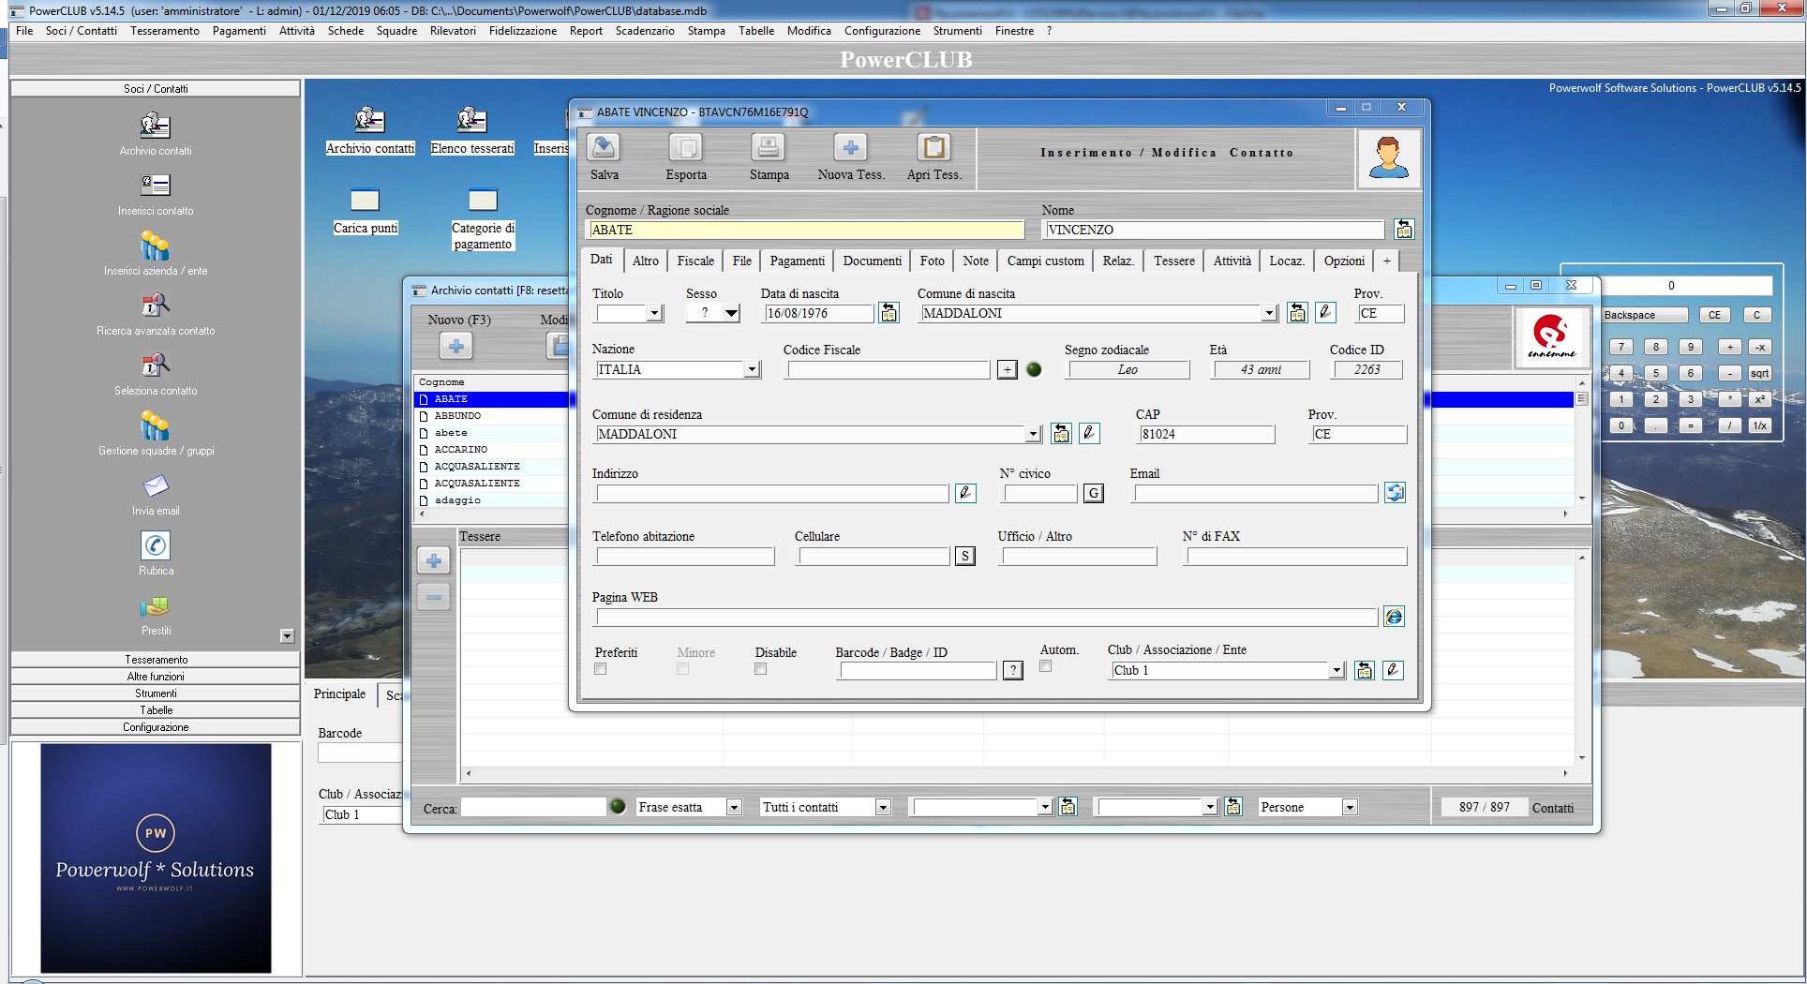The height and width of the screenshot is (984, 1807).
Task: Click the Cognome / Ragione sociale field
Action: pyautogui.click(x=805, y=230)
